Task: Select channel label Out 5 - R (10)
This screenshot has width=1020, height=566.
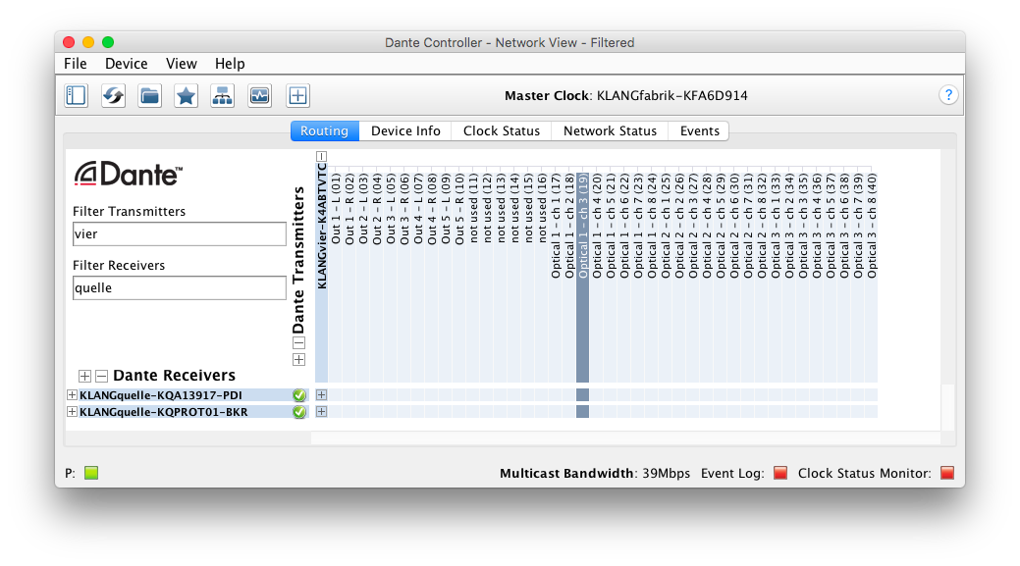Action: tap(459, 209)
